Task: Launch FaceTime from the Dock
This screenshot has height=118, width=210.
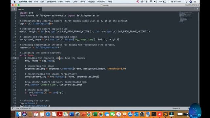Action: coord(113,114)
